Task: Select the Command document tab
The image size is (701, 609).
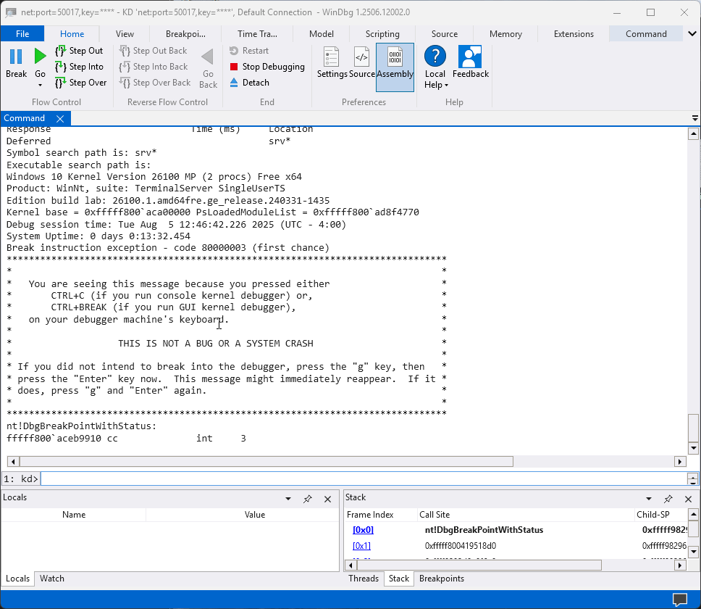Action: point(25,118)
